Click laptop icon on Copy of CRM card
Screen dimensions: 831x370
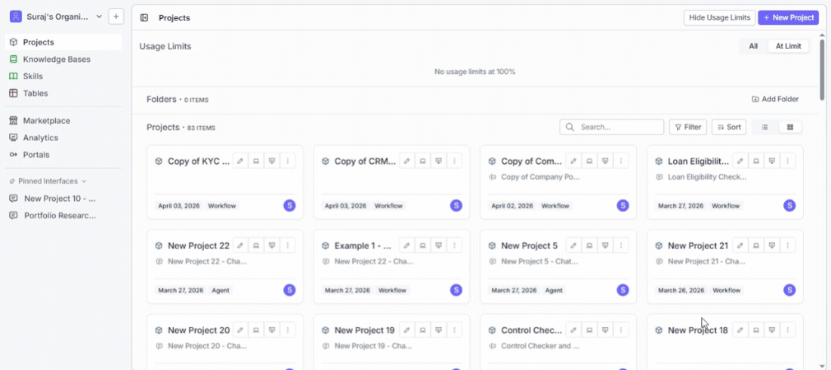tap(422, 161)
